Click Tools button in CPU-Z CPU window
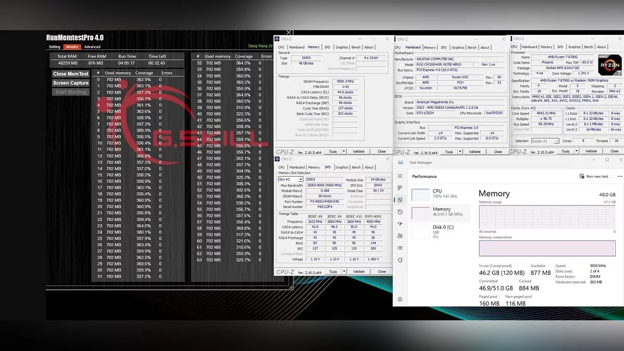 tap(566, 151)
